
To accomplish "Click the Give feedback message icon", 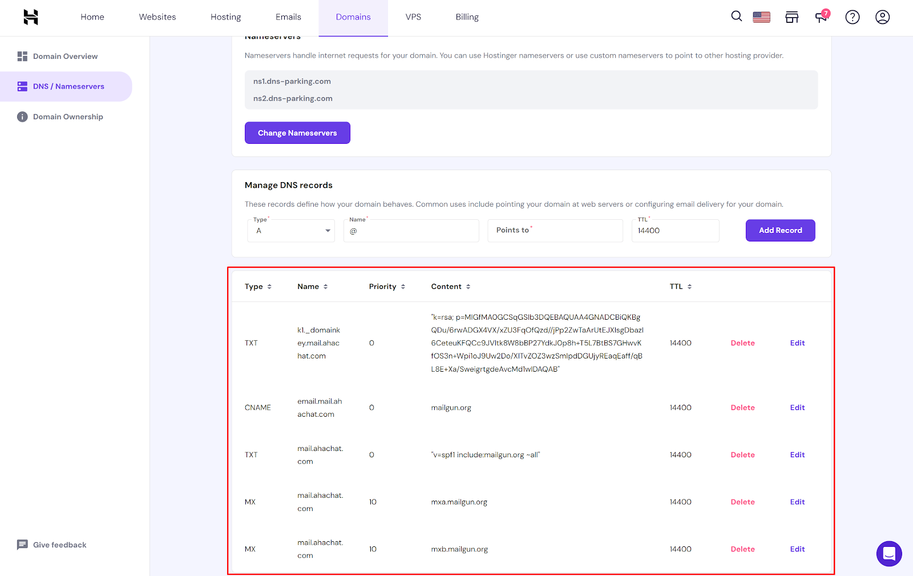I will pyautogui.click(x=22, y=545).
